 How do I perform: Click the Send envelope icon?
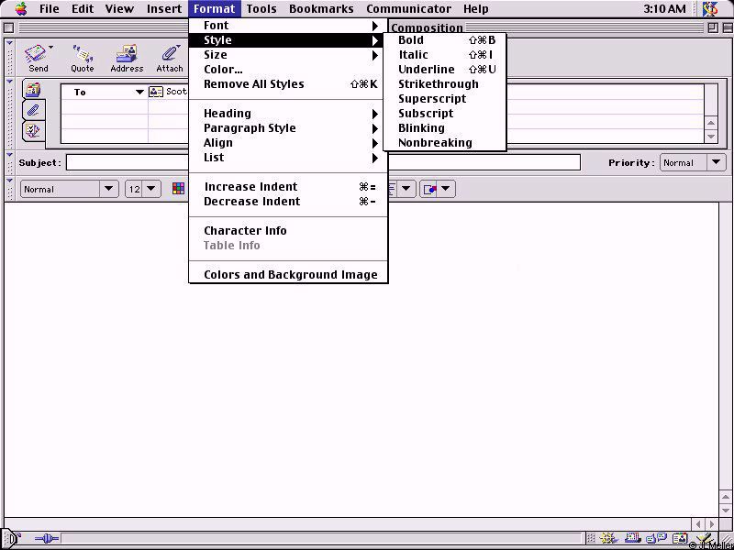point(35,53)
